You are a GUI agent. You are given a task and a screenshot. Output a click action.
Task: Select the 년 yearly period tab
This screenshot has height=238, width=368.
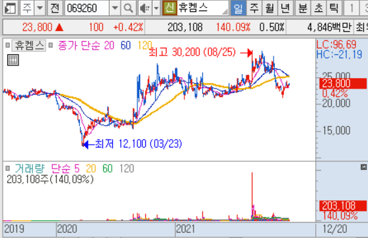click(x=285, y=8)
